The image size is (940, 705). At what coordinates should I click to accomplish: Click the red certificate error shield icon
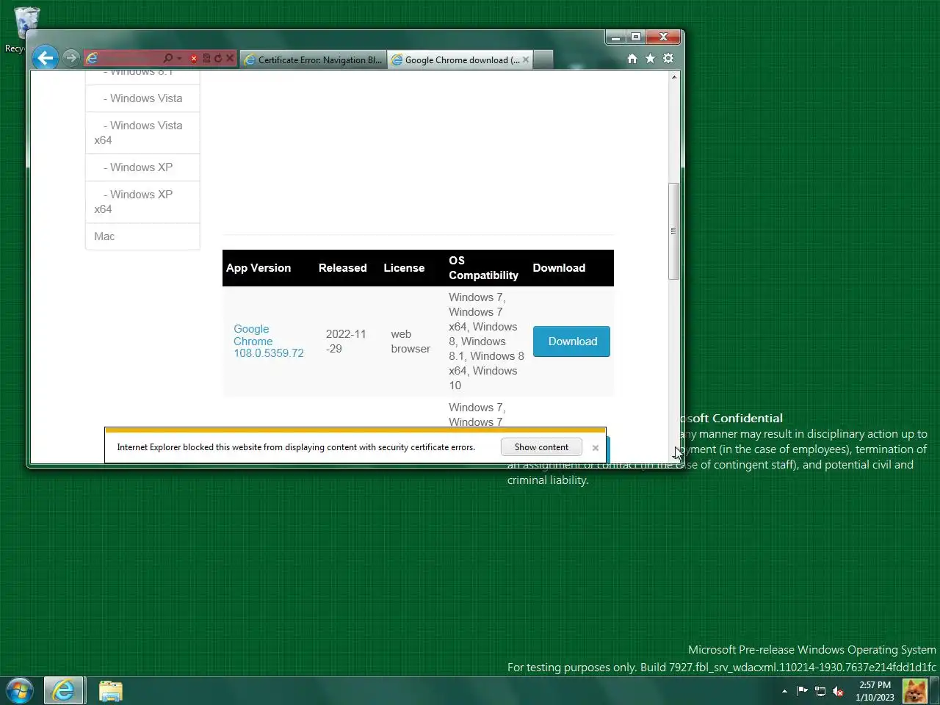coord(194,59)
